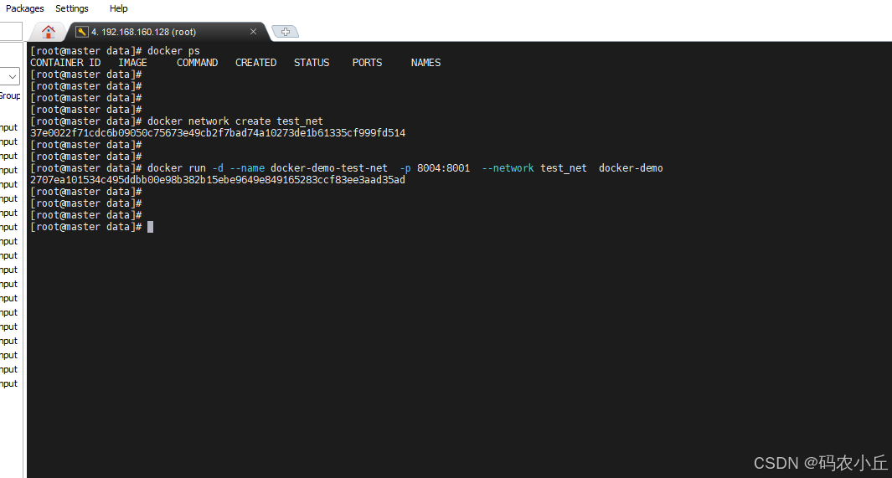892x478 pixels.
Task: Click the STATUS column header
Action: 312,63
